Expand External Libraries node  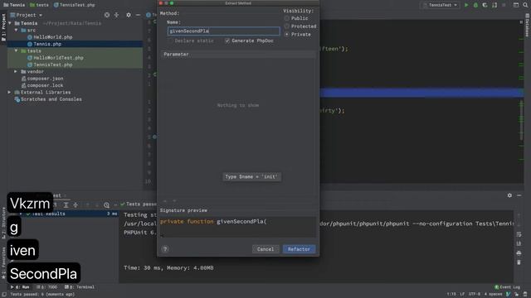pyautogui.click(x=9, y=92)
